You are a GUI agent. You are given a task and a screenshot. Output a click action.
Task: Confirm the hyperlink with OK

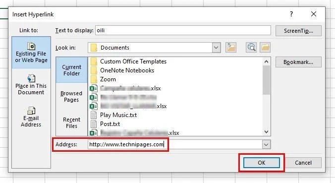[262, 163]
